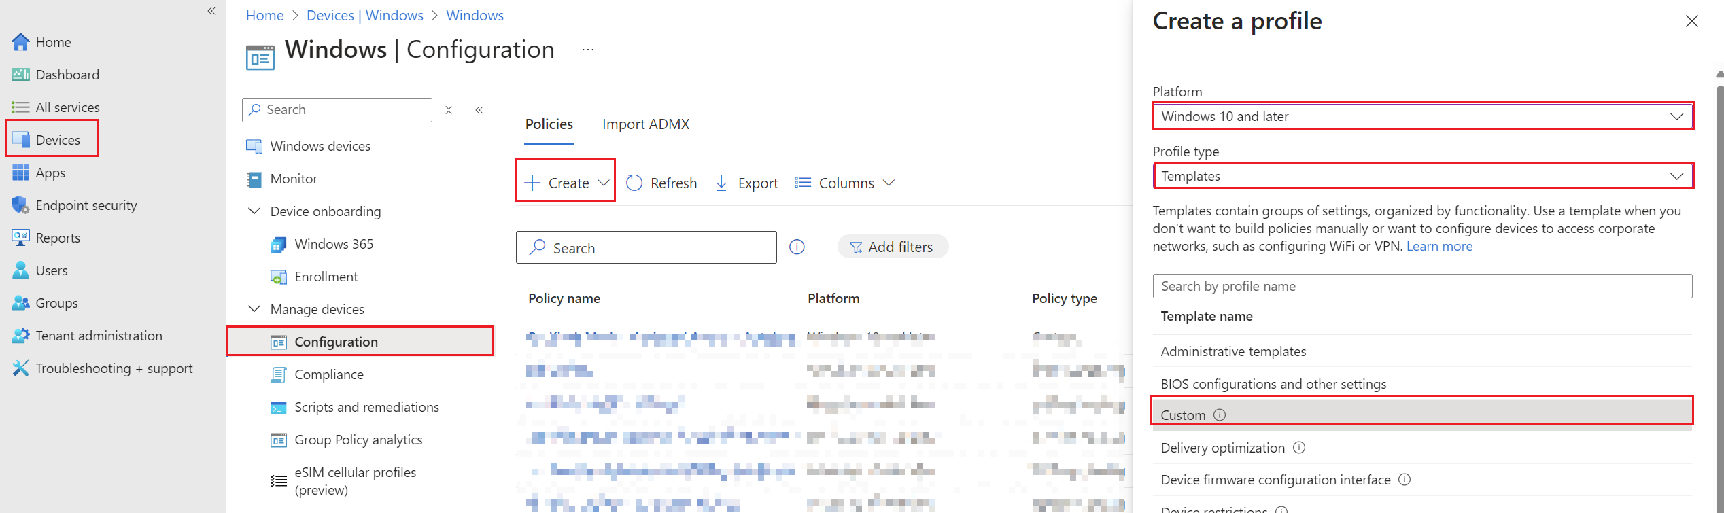Open Endpoint security shield icon
This screenshot has height=513, width=1724.
pyautogui.click(x=20, y=205)
